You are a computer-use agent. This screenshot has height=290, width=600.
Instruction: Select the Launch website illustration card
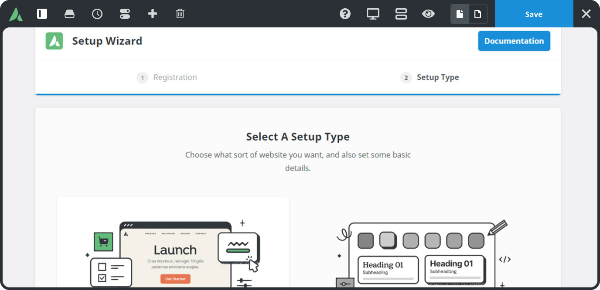(x=173, y=242)
